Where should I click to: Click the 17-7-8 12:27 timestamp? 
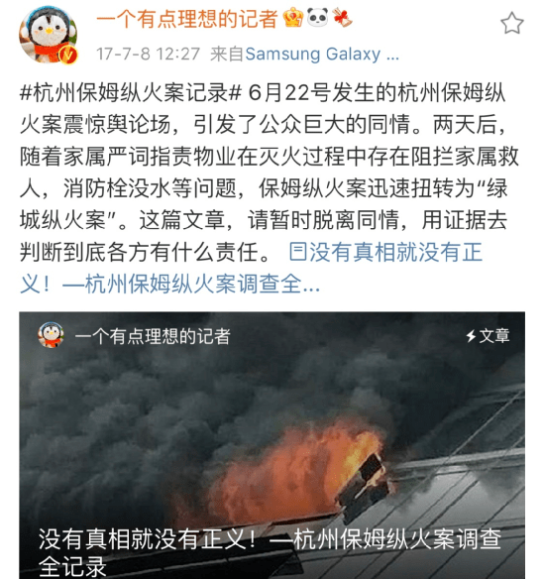coord(148,54)
